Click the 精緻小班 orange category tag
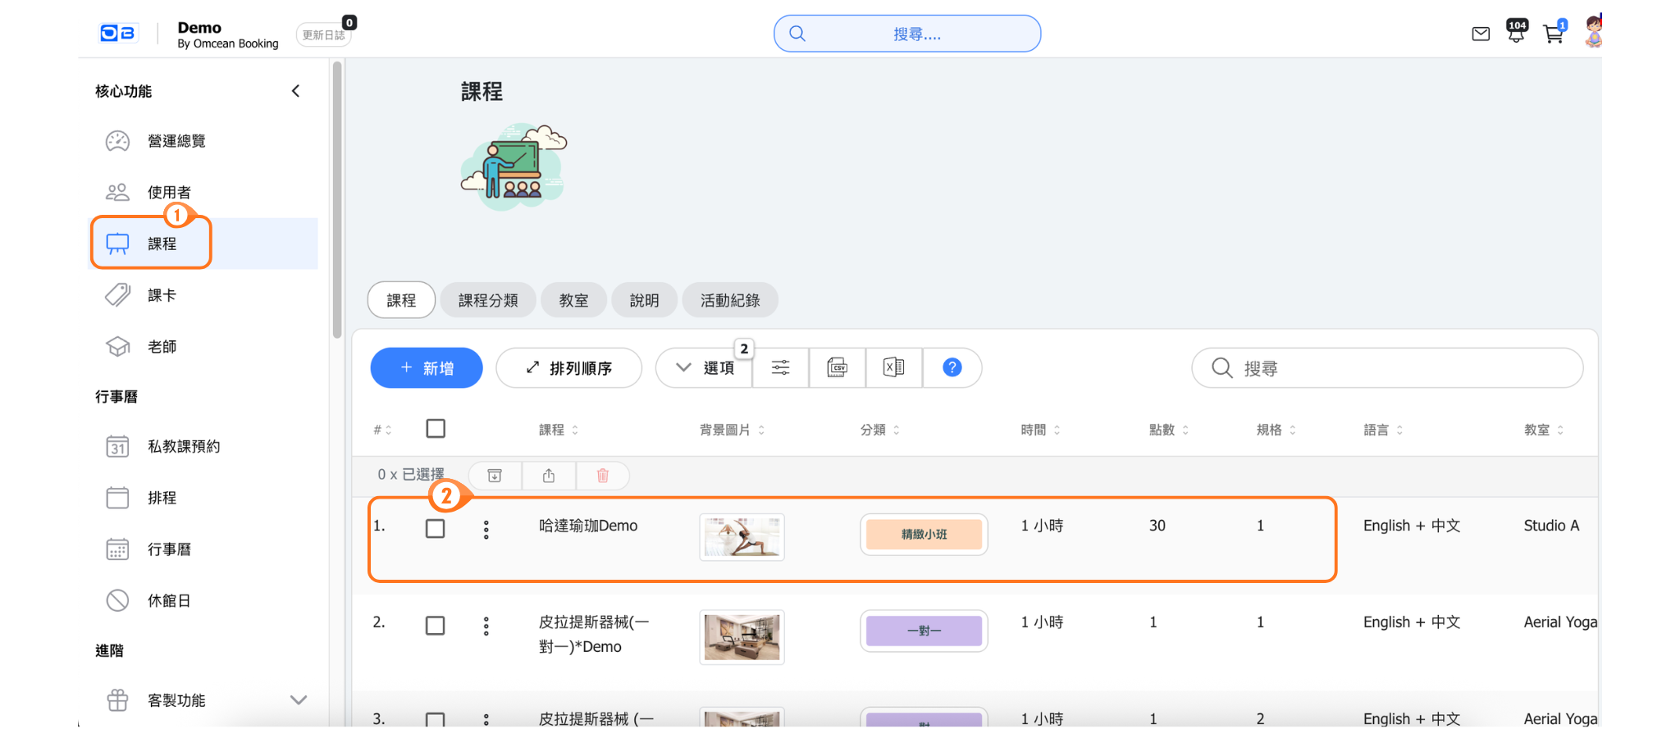The width and height of the screenshot is (1680, 738). tap(924, 535)
